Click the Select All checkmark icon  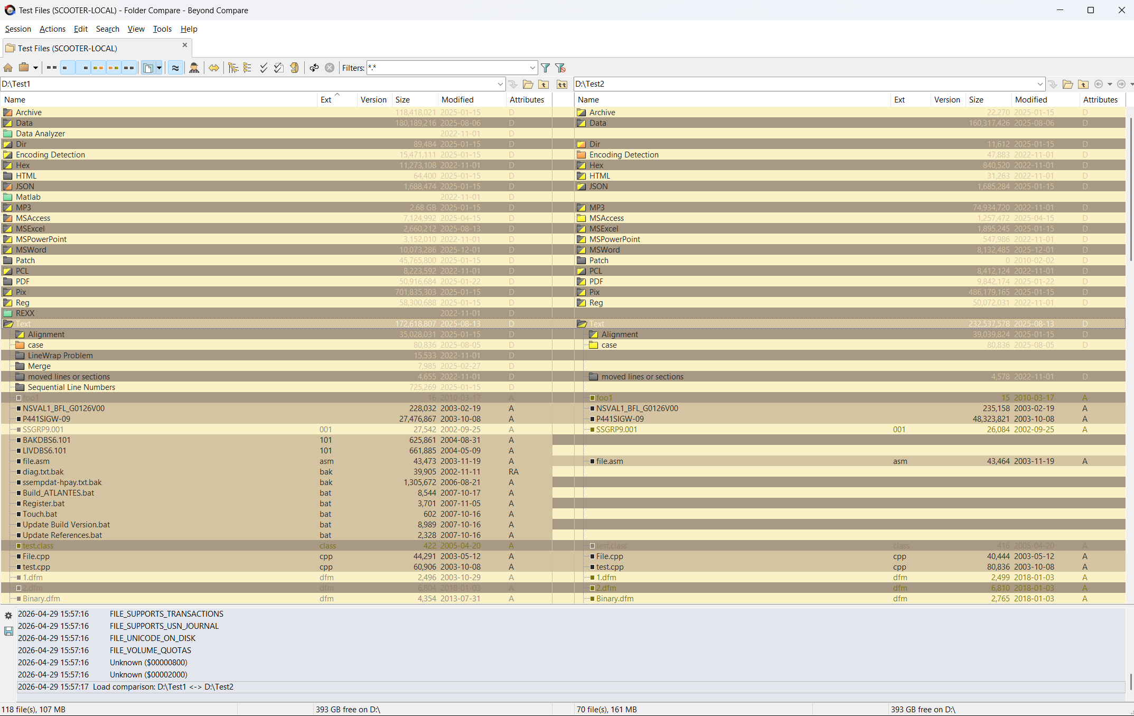[264, 68]
